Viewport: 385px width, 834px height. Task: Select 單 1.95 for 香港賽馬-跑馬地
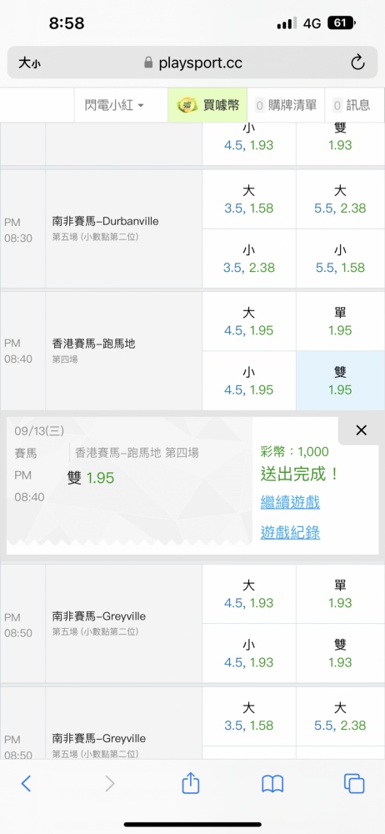(340, 321)
